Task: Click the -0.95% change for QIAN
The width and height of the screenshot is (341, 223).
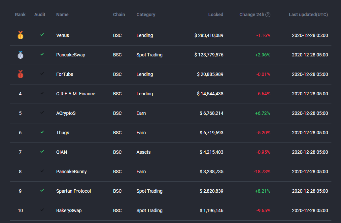Action: (x=263, y=152)
